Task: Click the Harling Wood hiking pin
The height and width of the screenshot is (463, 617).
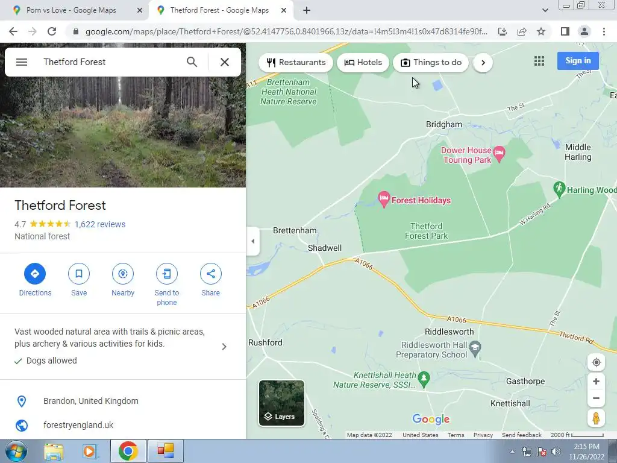Action: pos(559,189)
